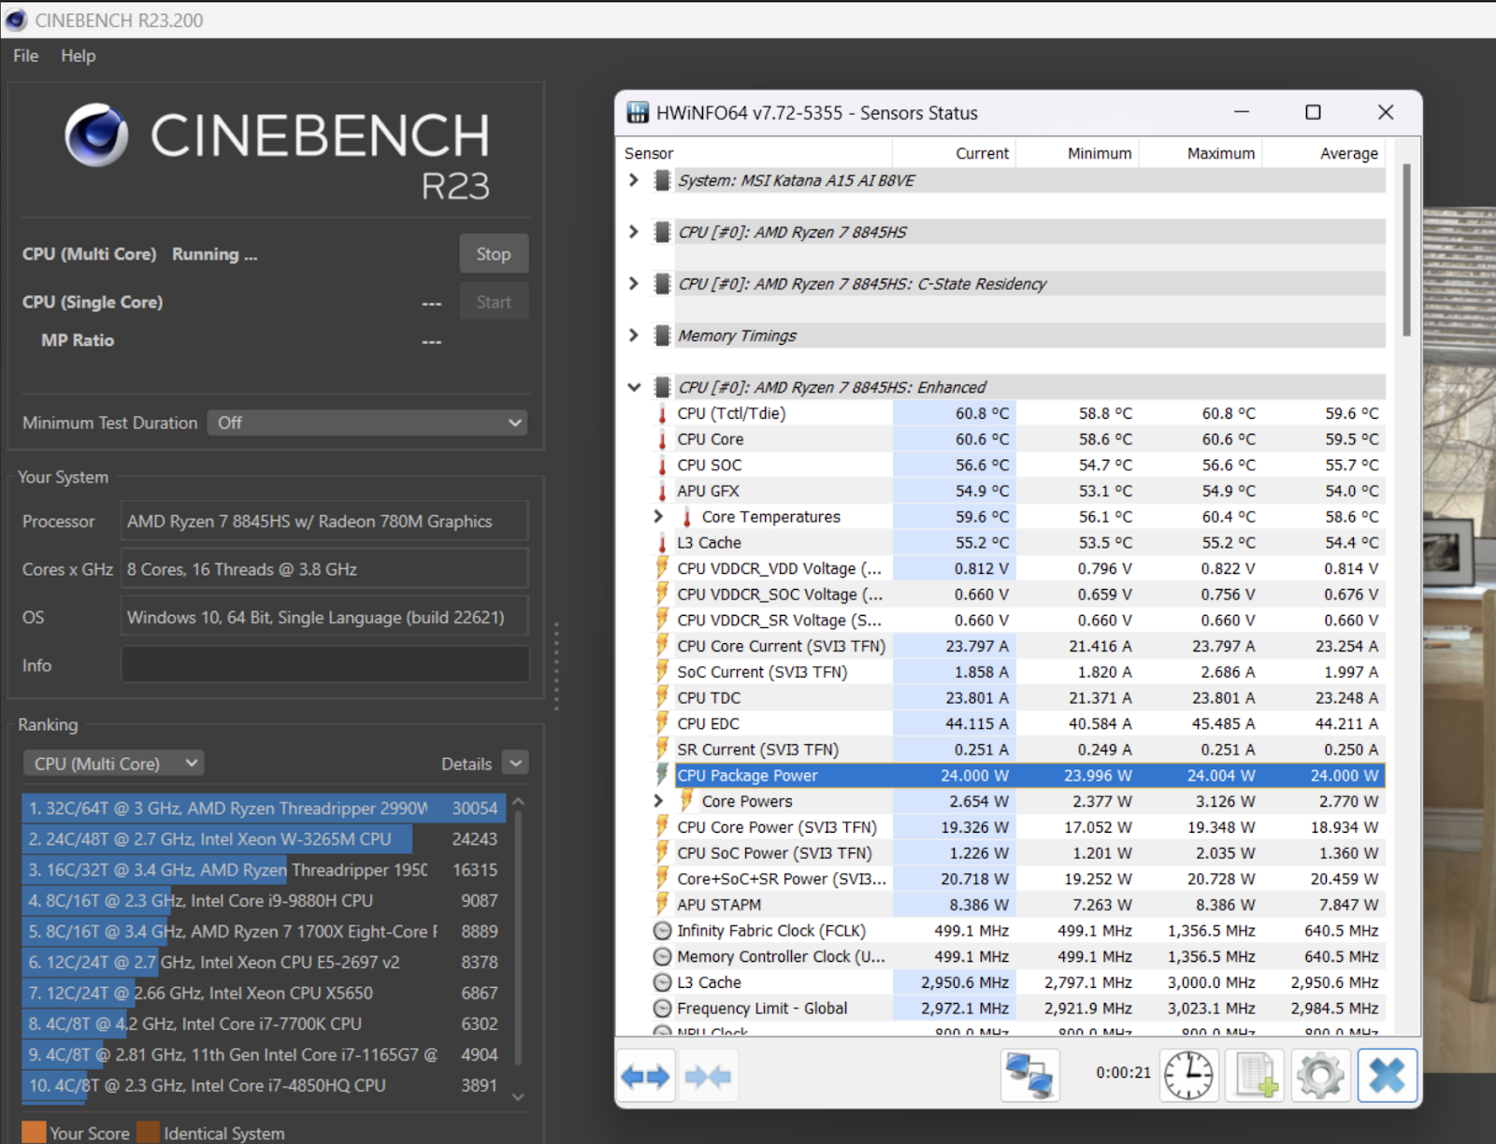
Task: Click the chip icon beside System: MSI Katana
Action: [662, 180]
